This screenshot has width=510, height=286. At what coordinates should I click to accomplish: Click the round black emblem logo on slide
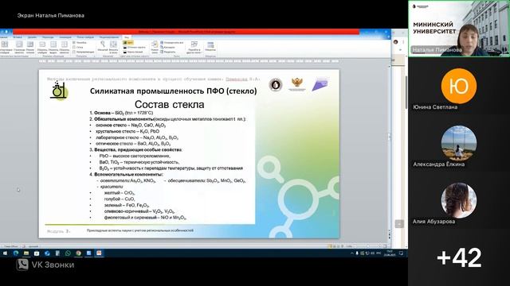[x=276, y=85]
